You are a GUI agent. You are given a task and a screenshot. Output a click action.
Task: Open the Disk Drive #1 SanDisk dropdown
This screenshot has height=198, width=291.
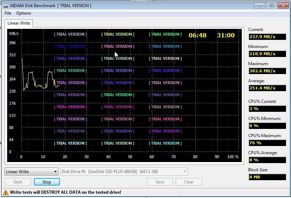click(x=124, y=172)
